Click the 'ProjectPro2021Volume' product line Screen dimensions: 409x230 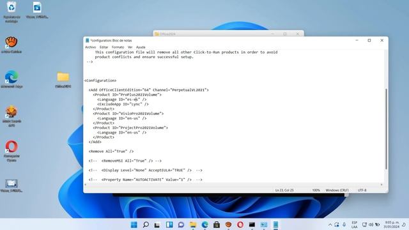130,128
